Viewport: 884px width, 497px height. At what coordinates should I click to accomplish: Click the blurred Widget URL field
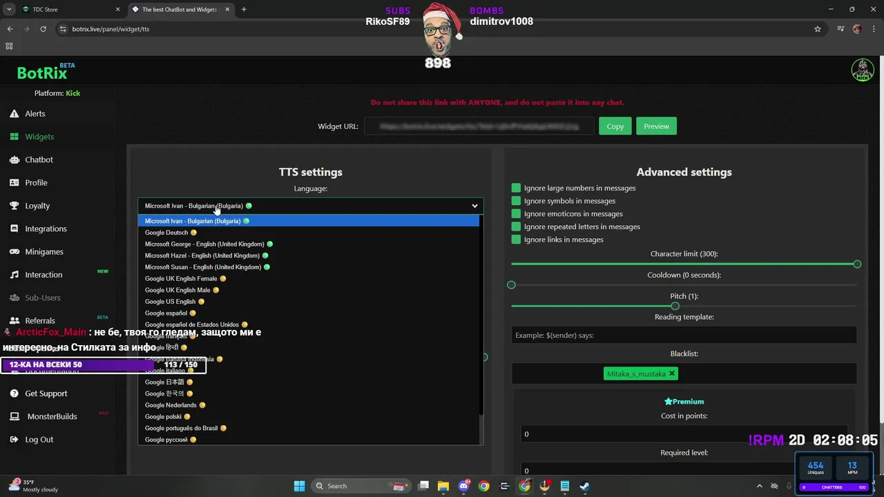[x=479, y=126]
